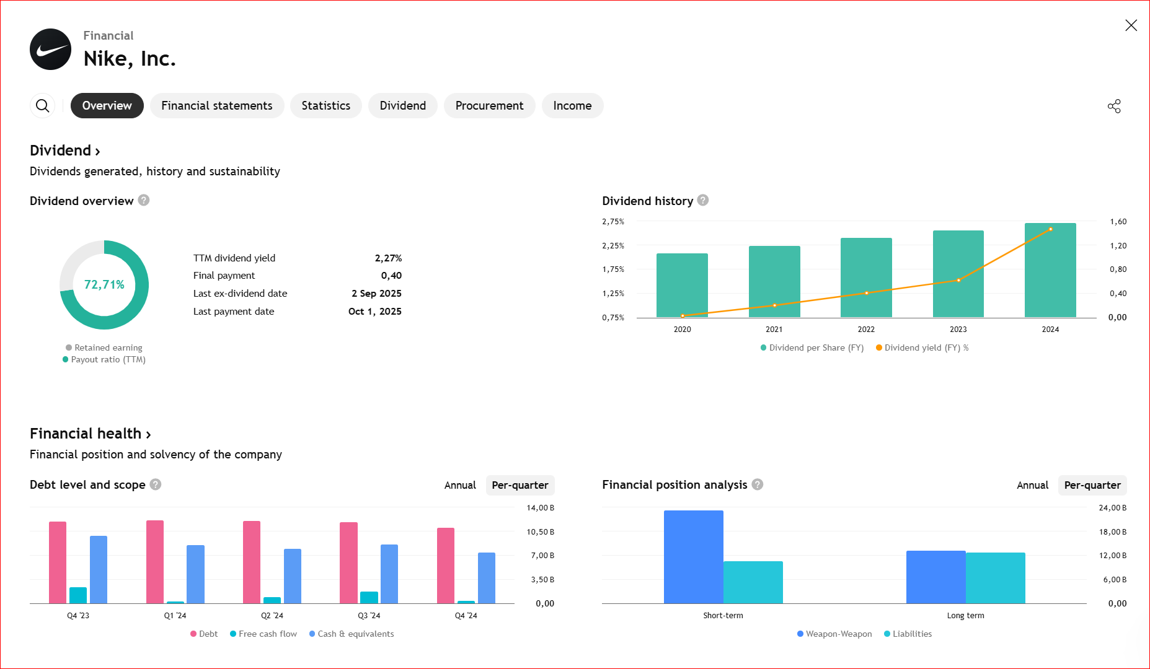Close the financial panel with the X
Viewport: 1150px width, 669px height.
click(1131, 25)
